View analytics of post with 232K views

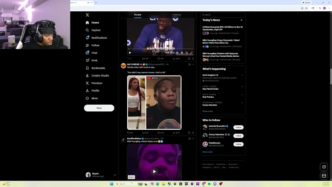pos(176,59)
